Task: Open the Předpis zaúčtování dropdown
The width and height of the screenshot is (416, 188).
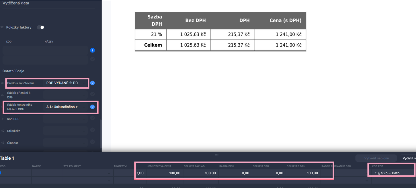Action: click(x=65, y=83)
